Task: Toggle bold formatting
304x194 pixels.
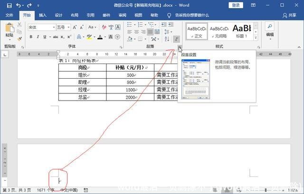Action: (31, 37)
